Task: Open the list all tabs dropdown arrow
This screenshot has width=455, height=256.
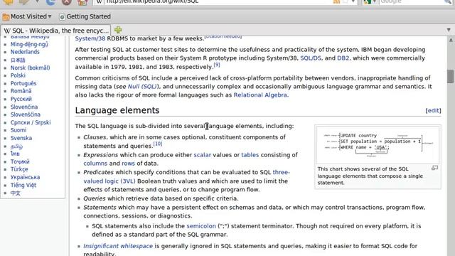Action: [449, 30]
